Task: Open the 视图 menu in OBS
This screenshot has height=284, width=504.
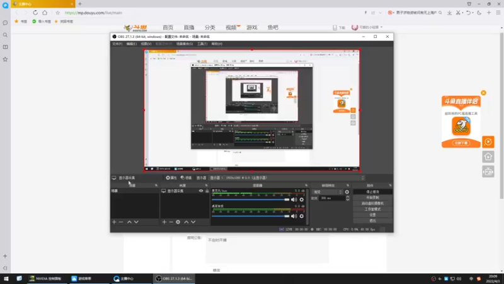Action: pos(146,44)
